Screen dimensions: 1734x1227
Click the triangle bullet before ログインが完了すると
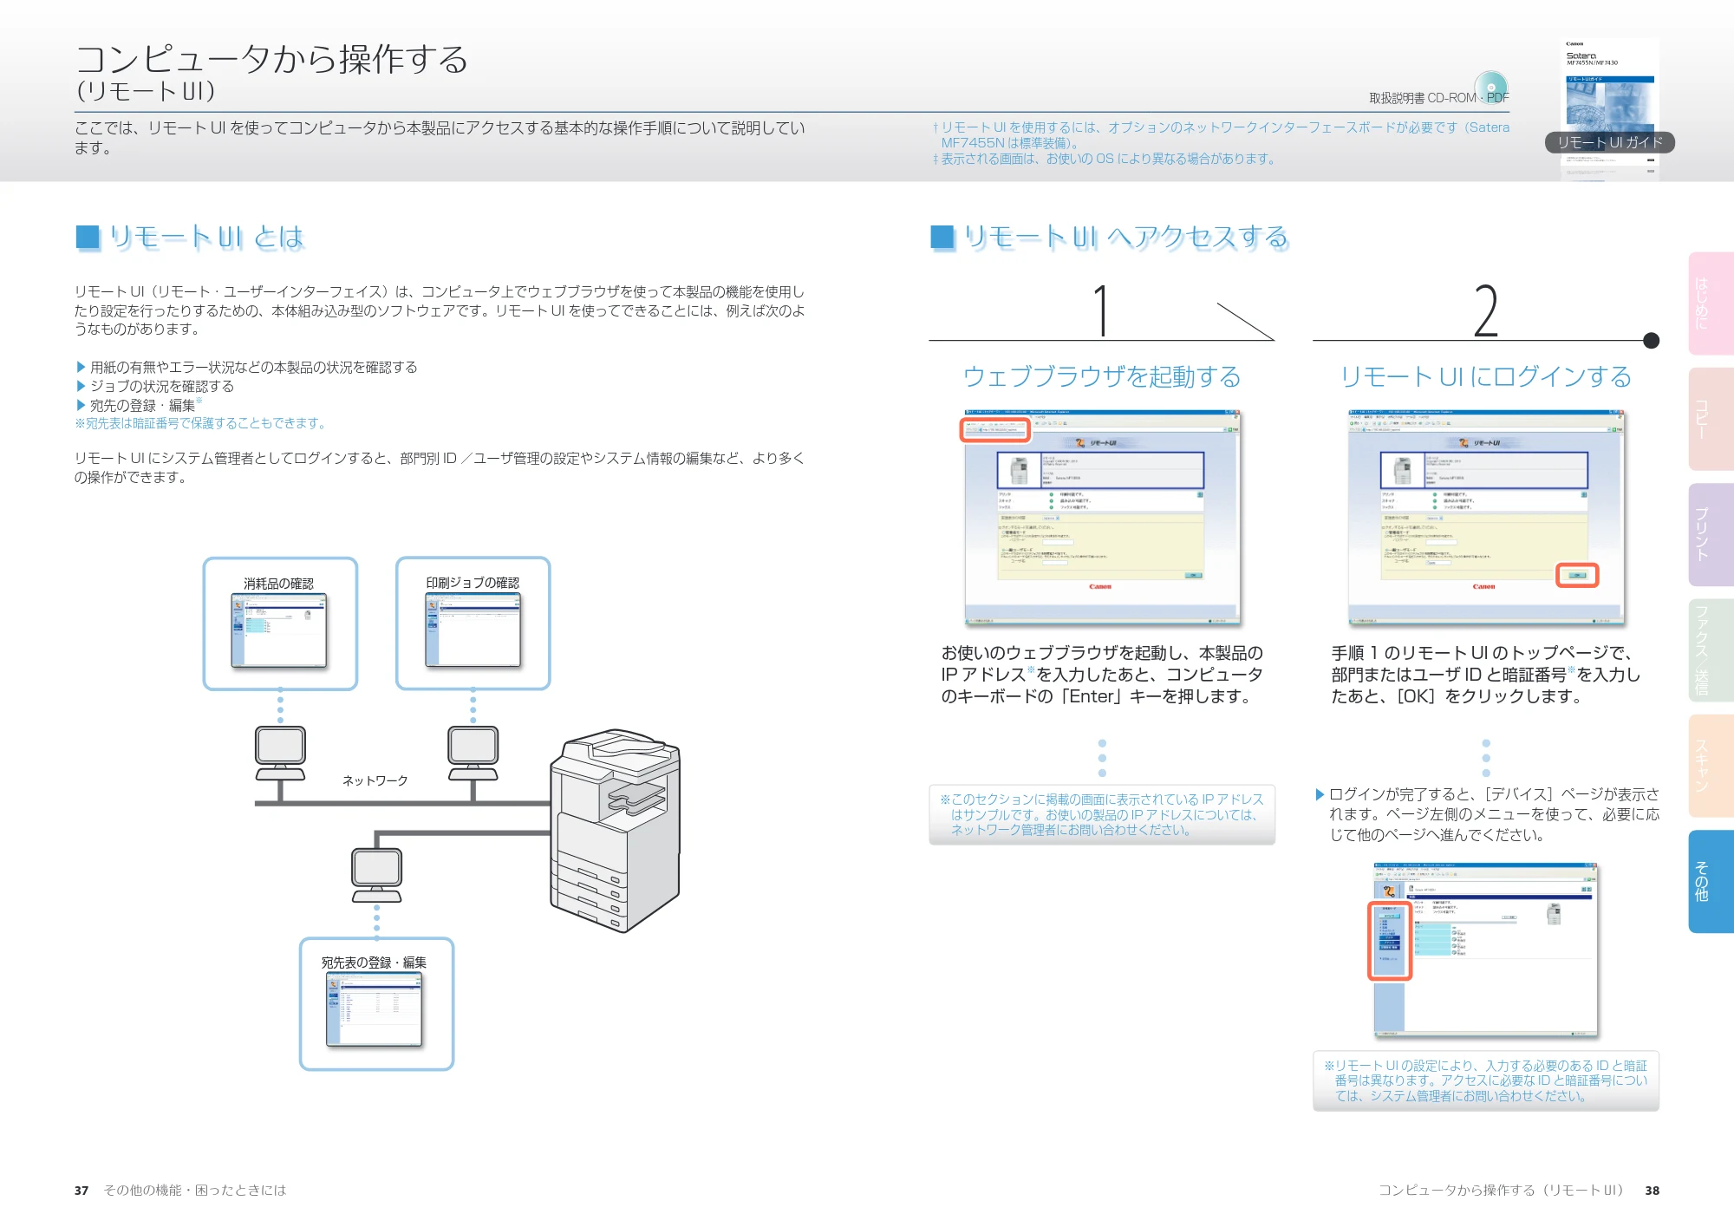1320,794
